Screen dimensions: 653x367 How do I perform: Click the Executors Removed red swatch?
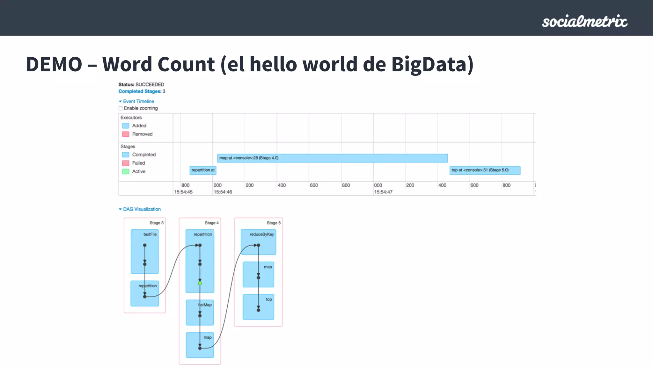[126, 134]
